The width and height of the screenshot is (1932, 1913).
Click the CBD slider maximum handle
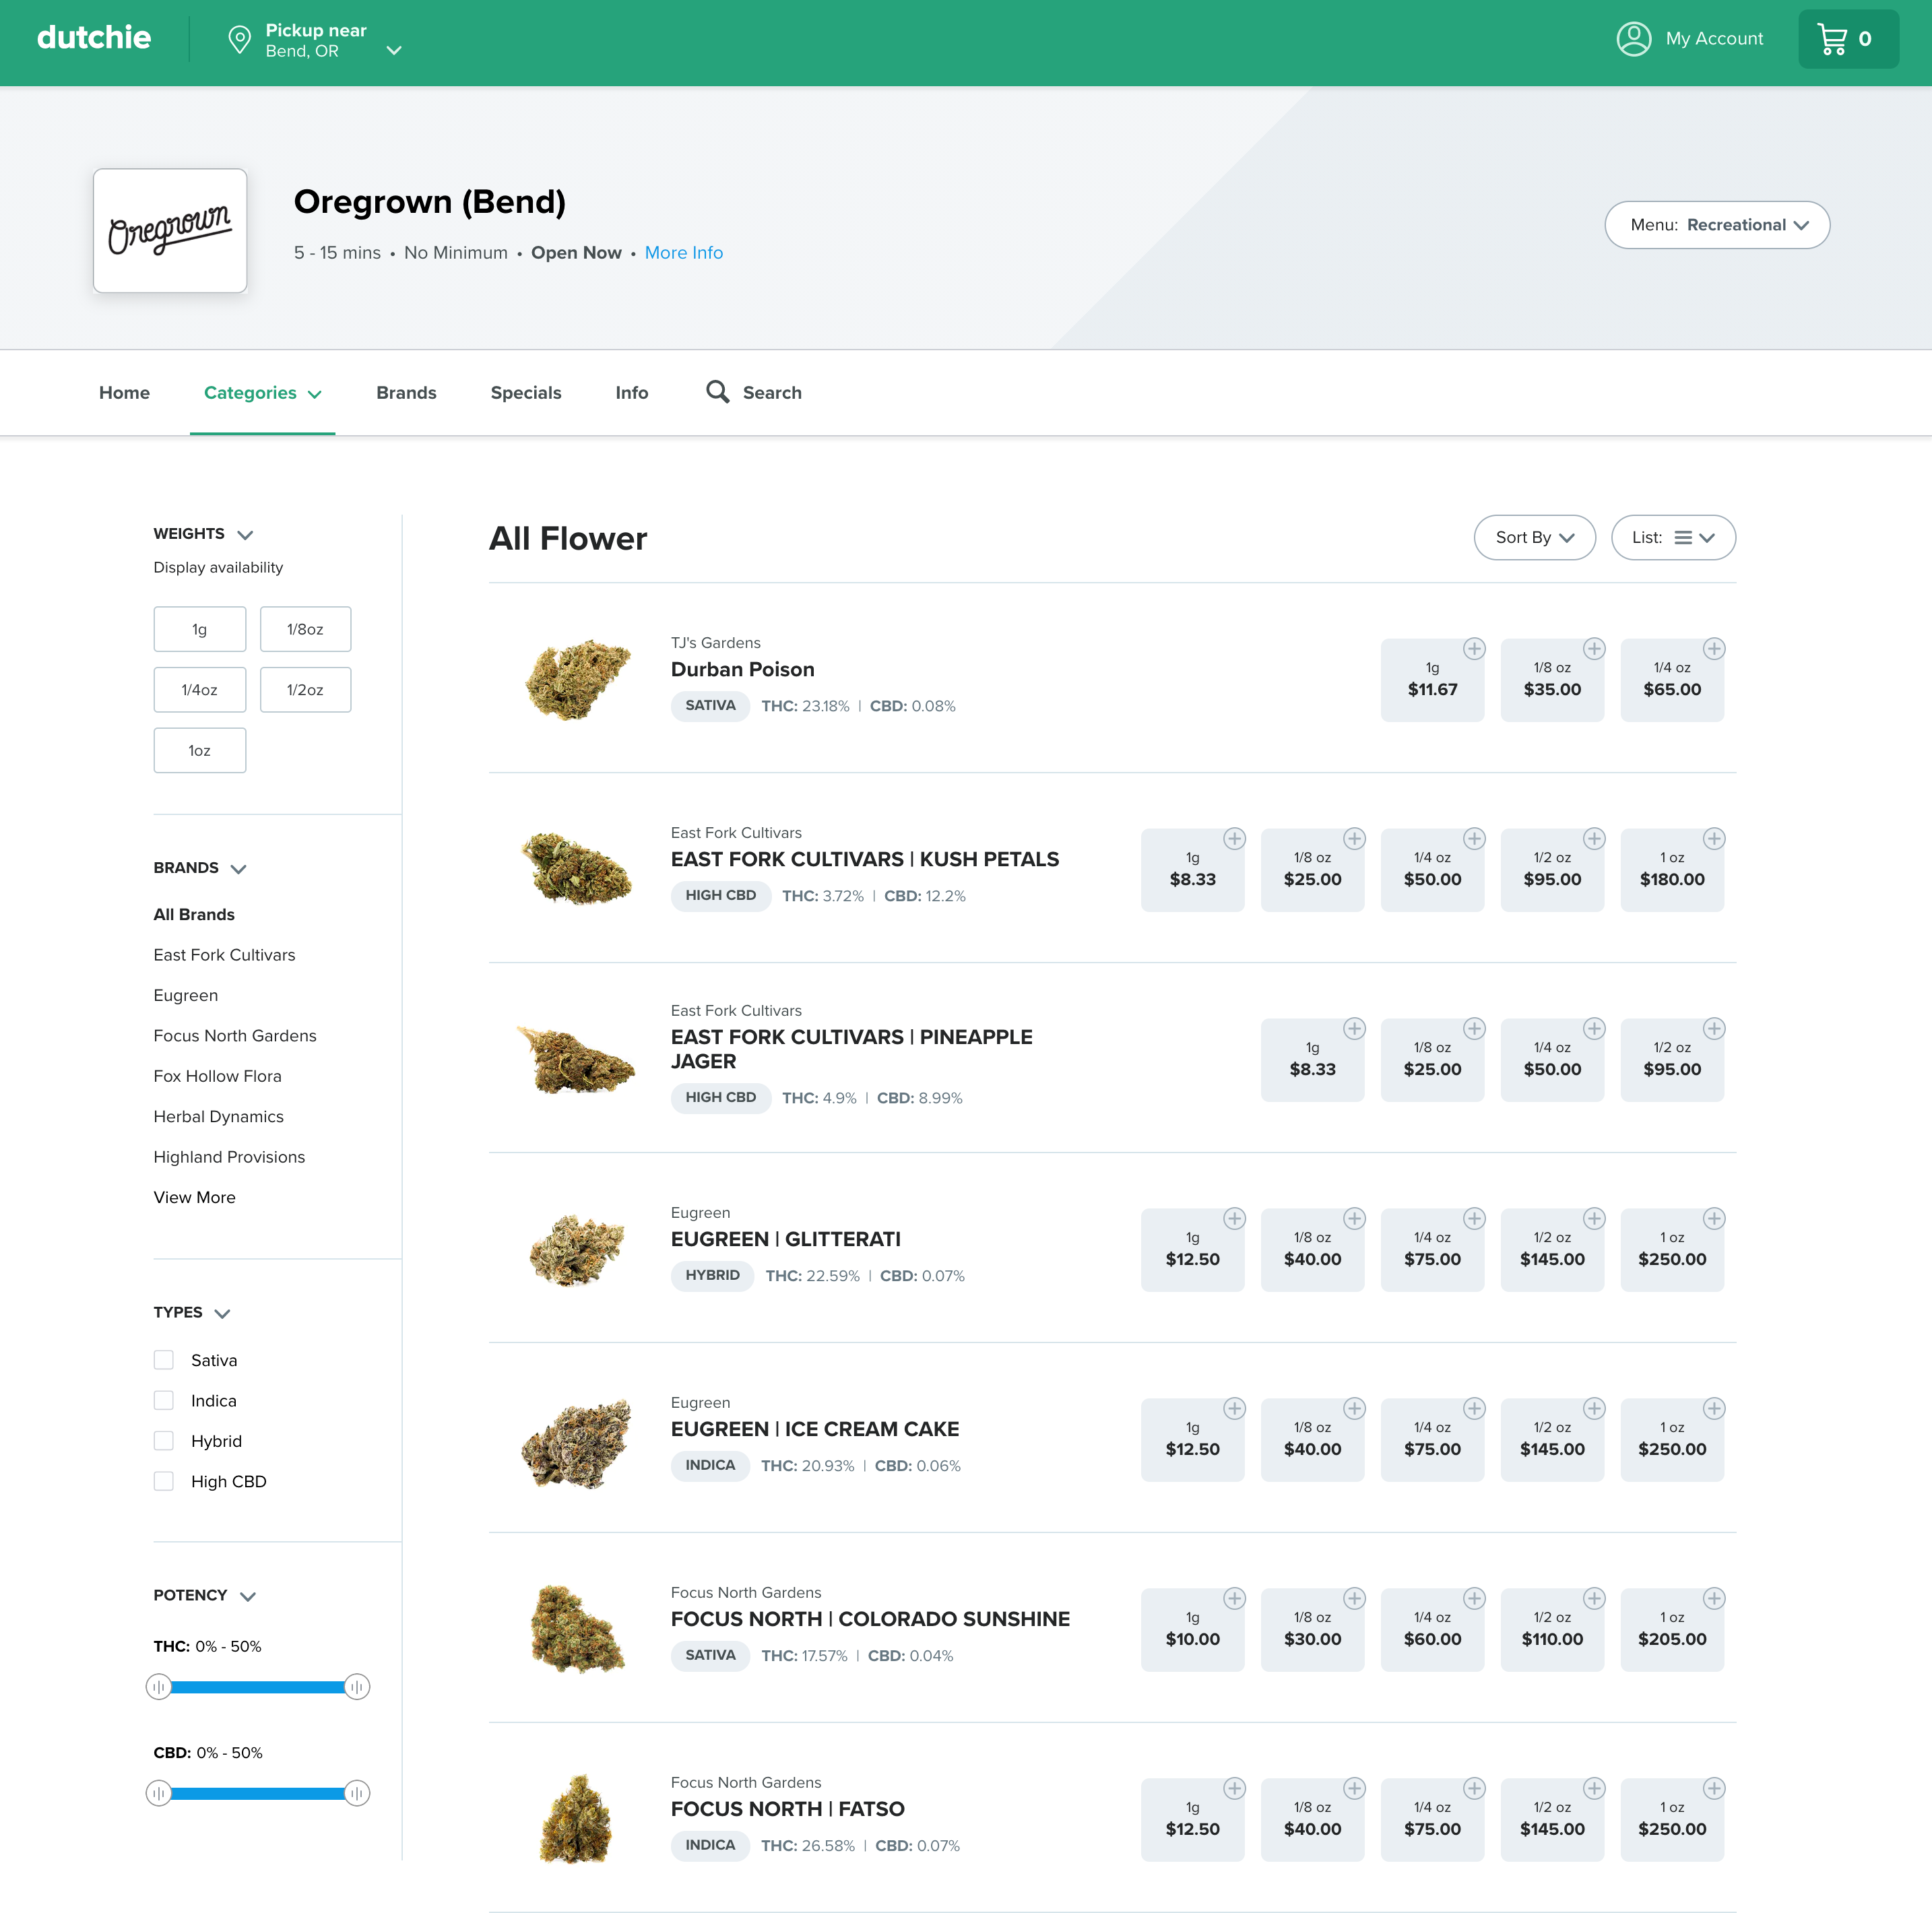click(357, 1793)
